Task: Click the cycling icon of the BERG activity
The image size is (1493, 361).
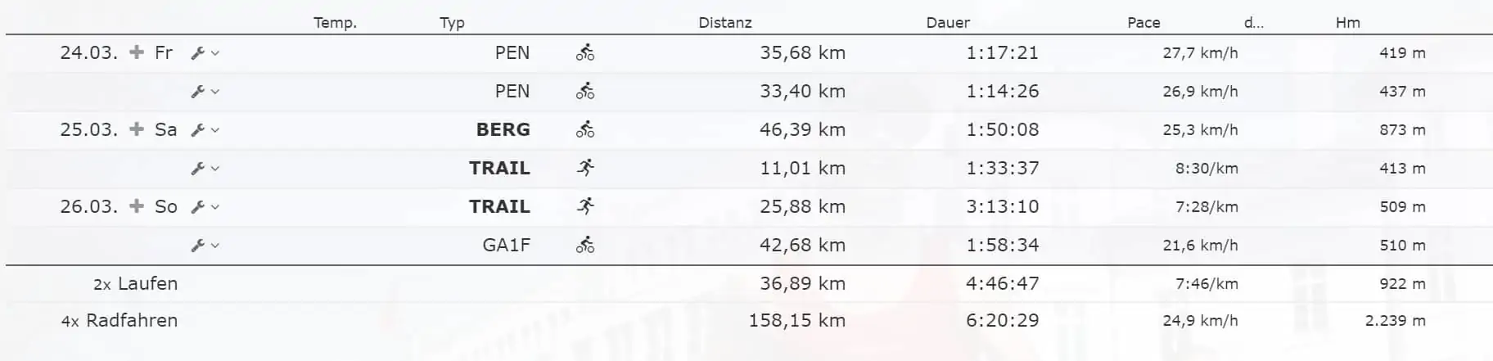Action: [585, 129]
